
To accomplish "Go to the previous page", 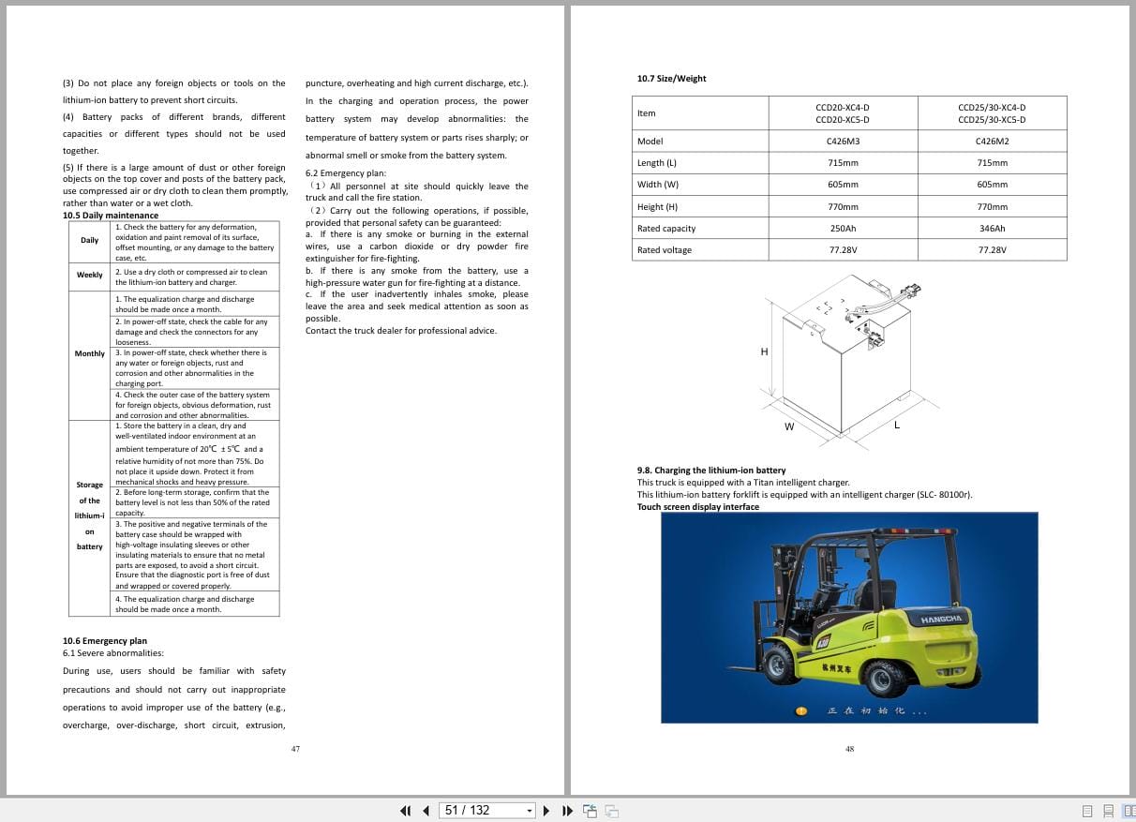I will (426, 811).
